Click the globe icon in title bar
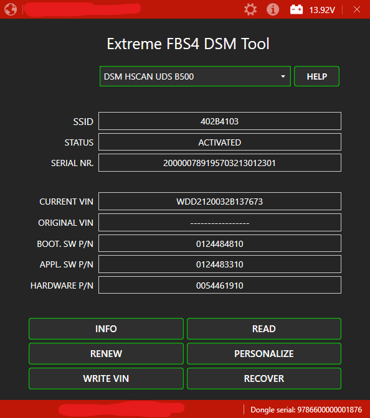The width and height of the screenshot is (370, 418). (11, 9)
